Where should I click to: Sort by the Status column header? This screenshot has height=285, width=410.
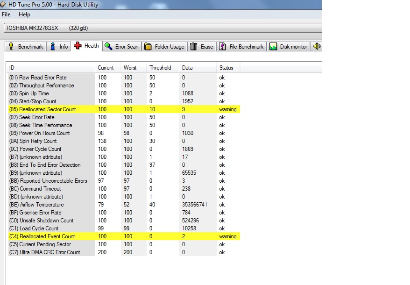(x=228, y=68)
